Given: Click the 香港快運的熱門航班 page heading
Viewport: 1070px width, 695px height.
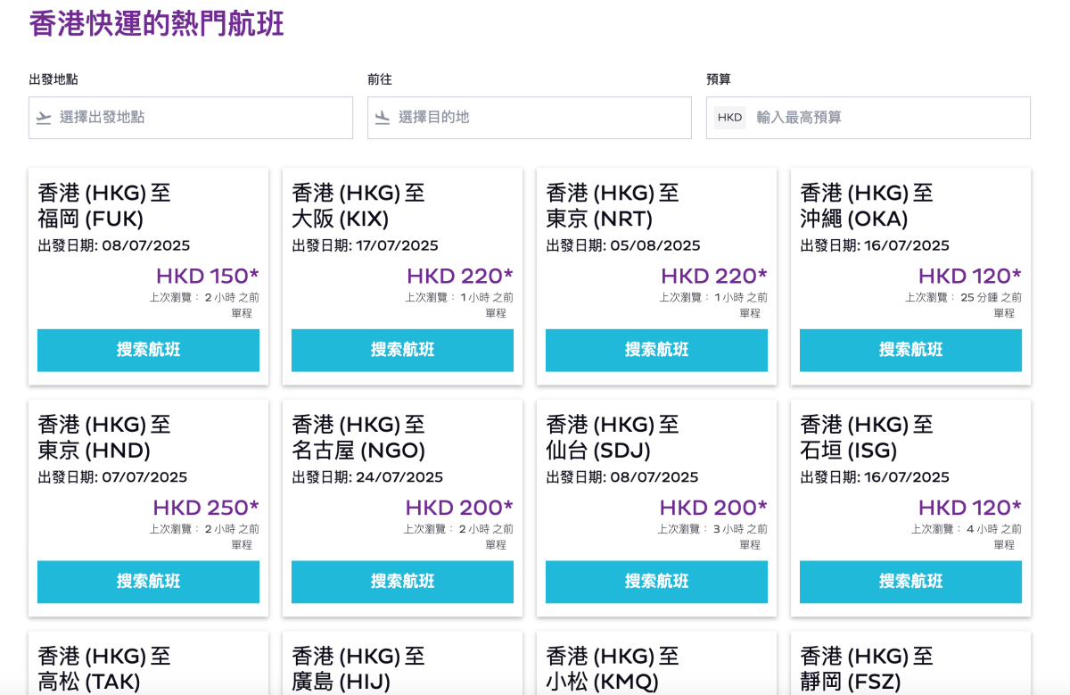Looking at the screenshot, I should pyautogui.click(x=157, y=24).
